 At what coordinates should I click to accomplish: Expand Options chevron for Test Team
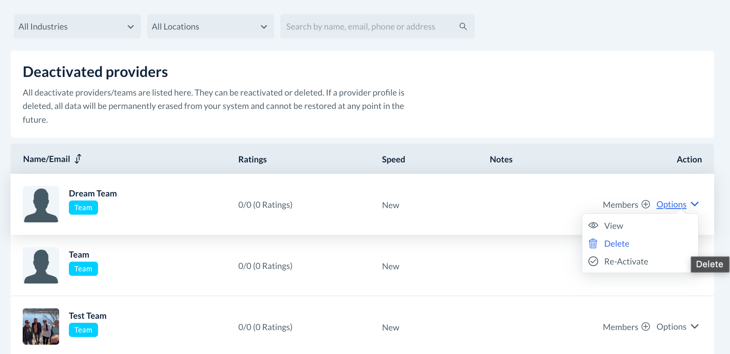[695, 326]
